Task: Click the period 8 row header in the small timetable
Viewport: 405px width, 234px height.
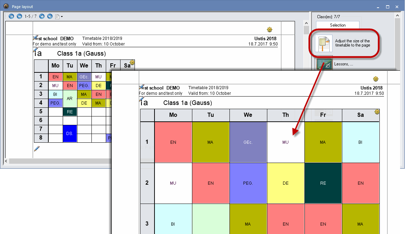Action: [x=41, y=138]
